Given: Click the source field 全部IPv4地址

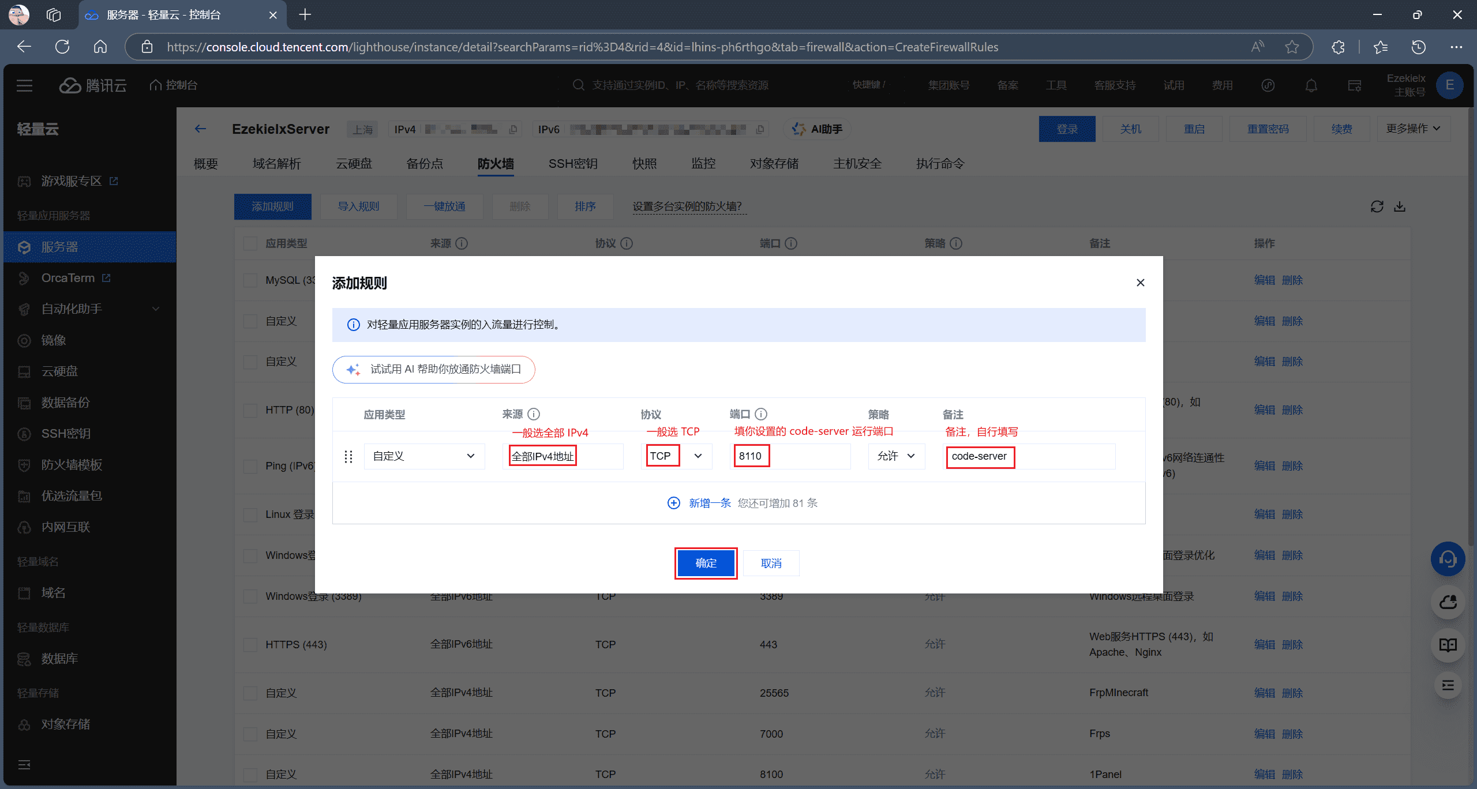Looking at the screenshot, I should (563, 456).
